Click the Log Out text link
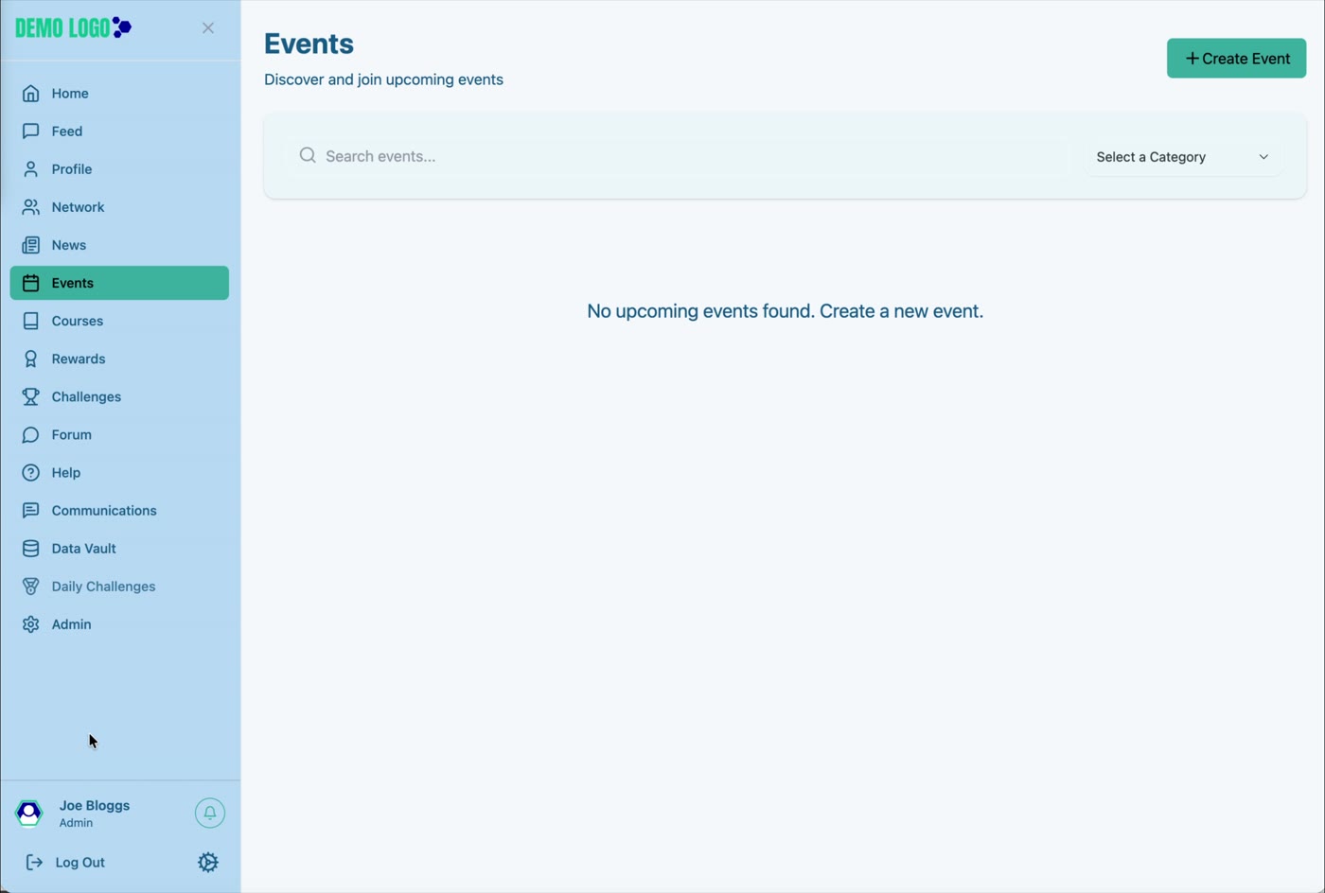Screen dimensions: 1325x893 click(80, 862)
